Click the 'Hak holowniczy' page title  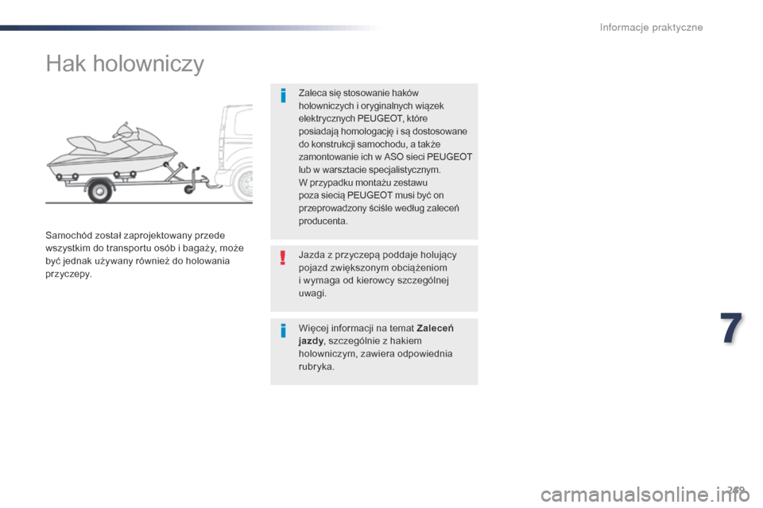[x=125, y=63]
